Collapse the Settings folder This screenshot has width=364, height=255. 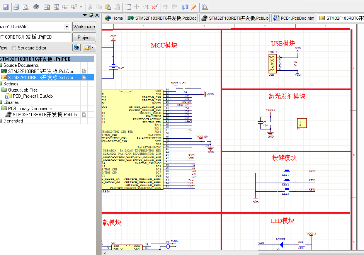(x=1, y=84)
